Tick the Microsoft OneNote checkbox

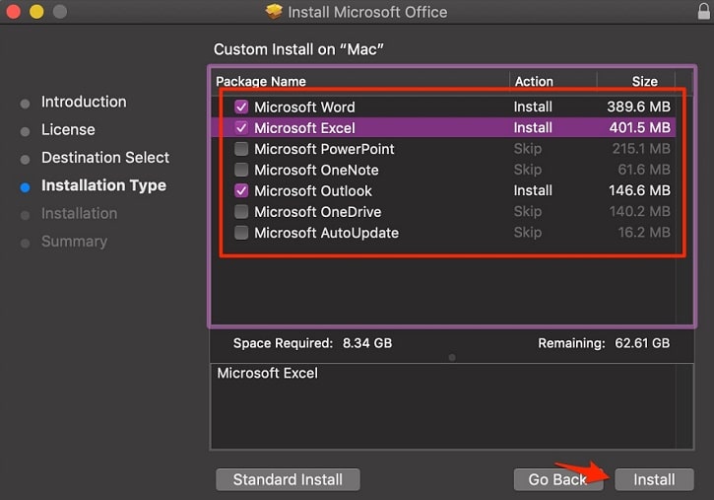tap(241, 170)
